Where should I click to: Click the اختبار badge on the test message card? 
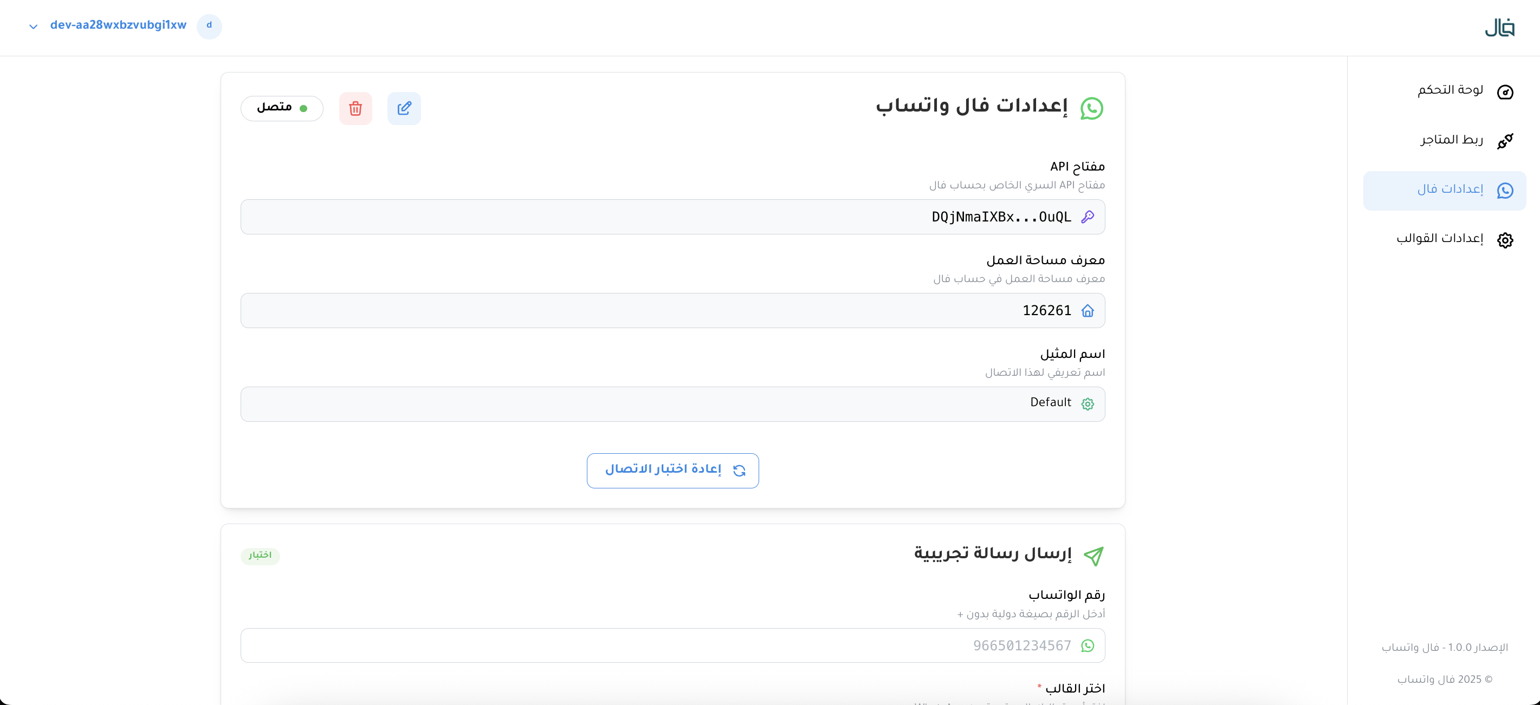tap(260, 556)
